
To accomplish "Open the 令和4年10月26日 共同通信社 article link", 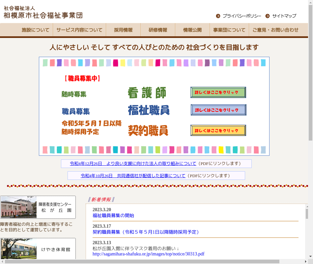I will [133, 176].
